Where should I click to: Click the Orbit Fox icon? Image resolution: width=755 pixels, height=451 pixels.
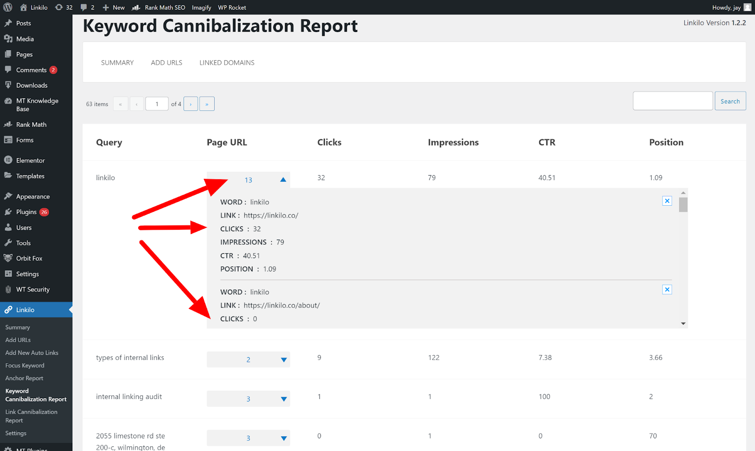tap(8, 259)
